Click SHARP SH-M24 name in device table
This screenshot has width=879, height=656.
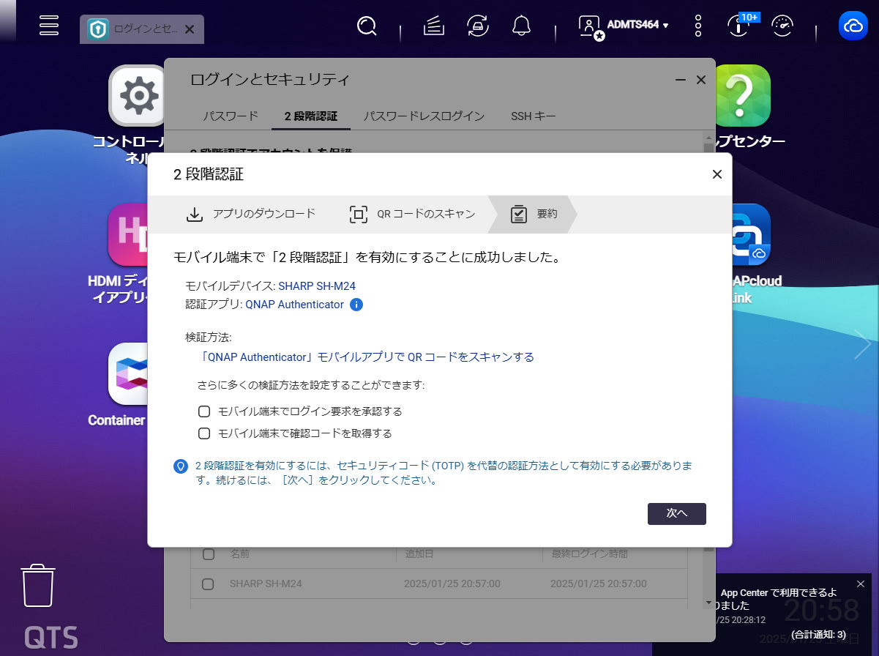coord(266,584)
